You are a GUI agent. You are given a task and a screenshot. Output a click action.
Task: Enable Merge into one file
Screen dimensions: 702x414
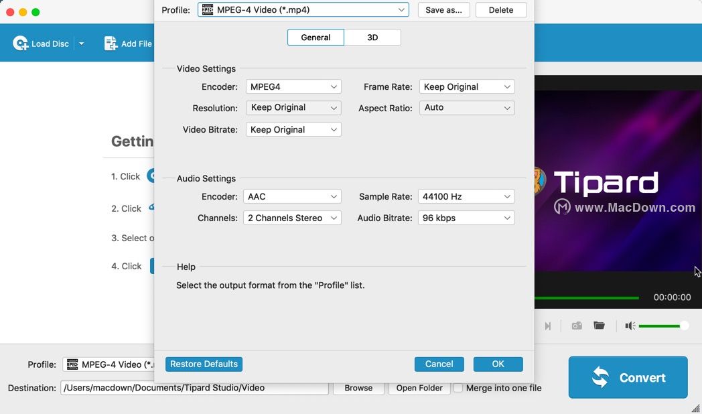coord(458,387)
